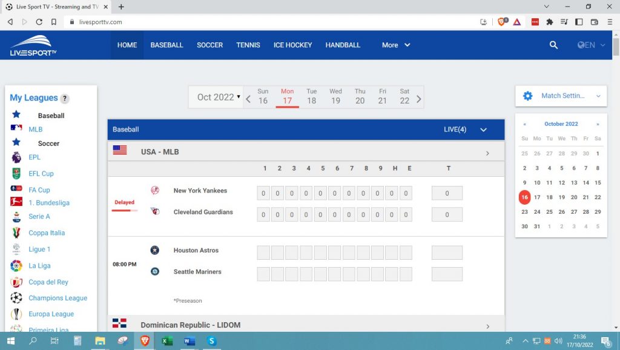This screenshot has width=620, height=350.
Task: Open Champions League via its sidebar icon
Action: pos(18,298)
